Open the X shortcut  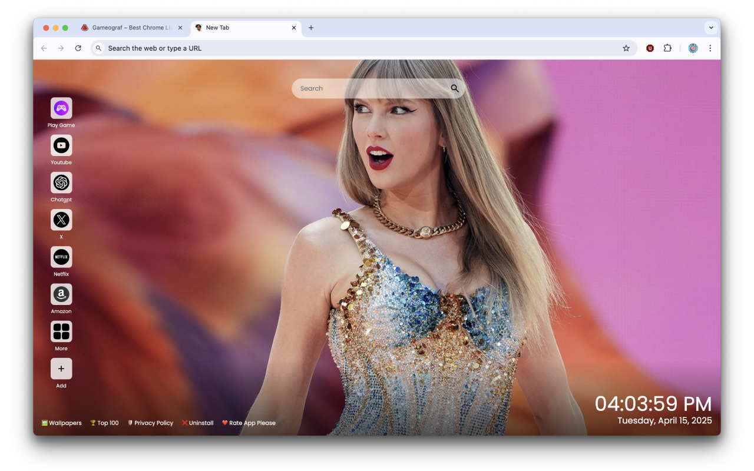(x=61, y=220)
